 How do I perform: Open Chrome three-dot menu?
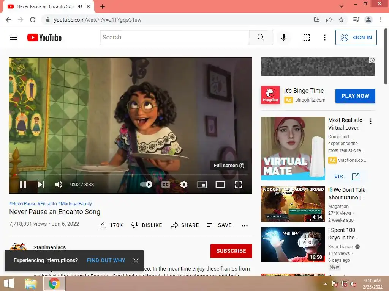(381, 20)
